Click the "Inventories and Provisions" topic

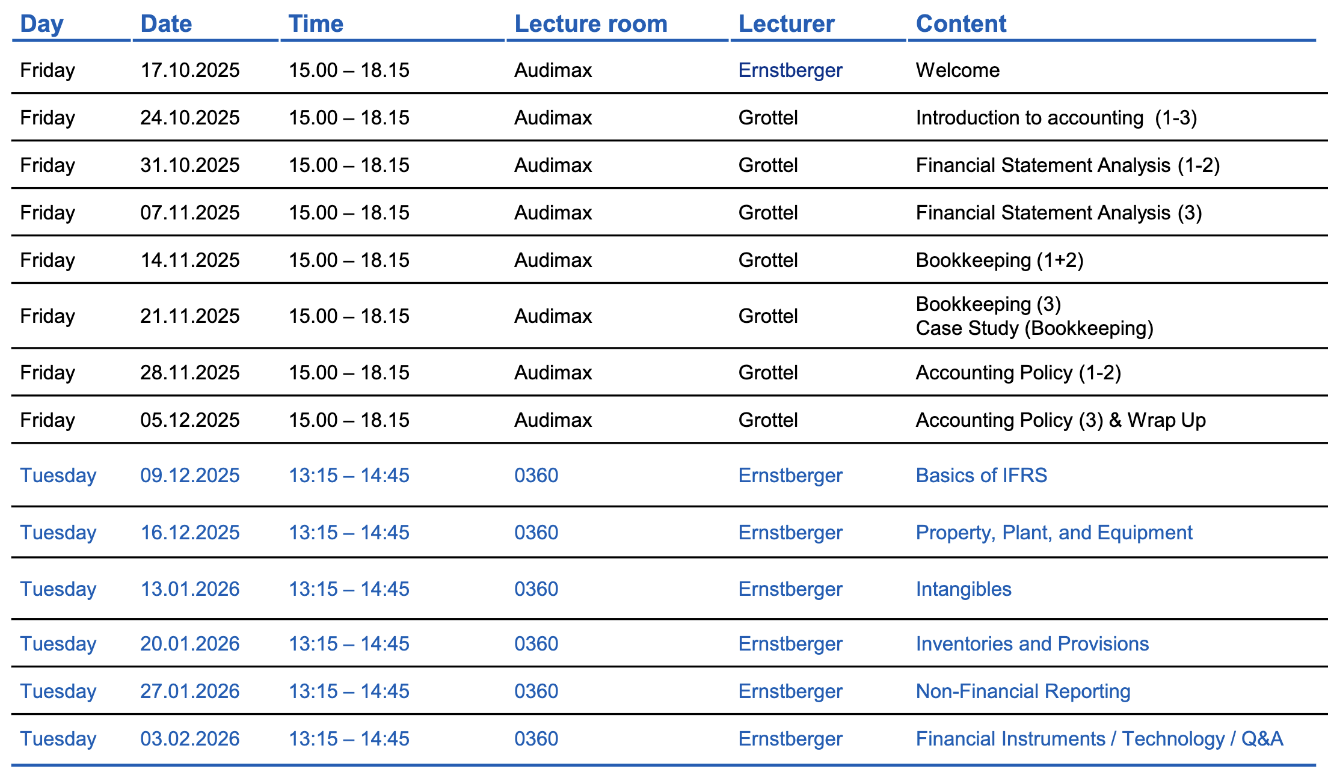click(x=1032, y=644)
